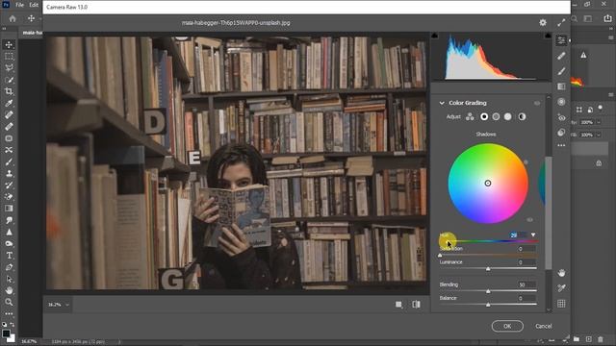
Task: Select the Clone Stamp tool
Action: (x=9, y=173)
